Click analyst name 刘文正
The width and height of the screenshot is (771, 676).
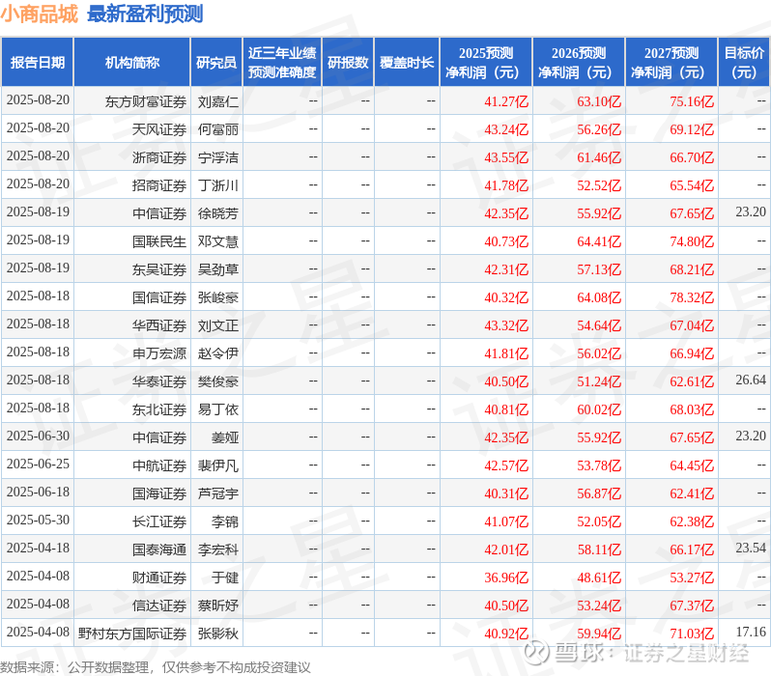[217, 326]
